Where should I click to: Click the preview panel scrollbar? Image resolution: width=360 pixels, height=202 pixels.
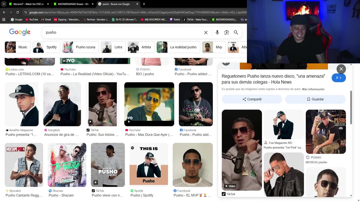351,107
